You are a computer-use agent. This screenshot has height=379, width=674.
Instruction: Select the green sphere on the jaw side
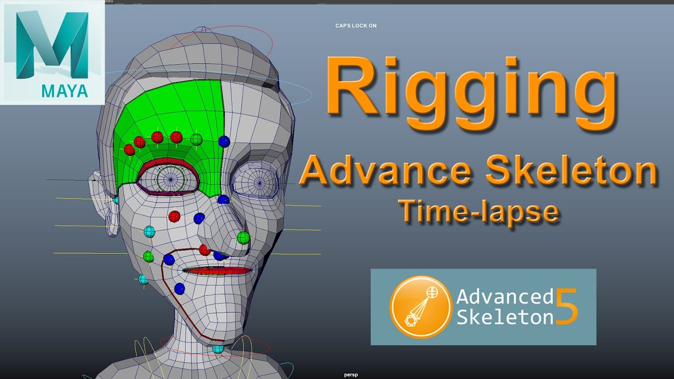point(148,256)
